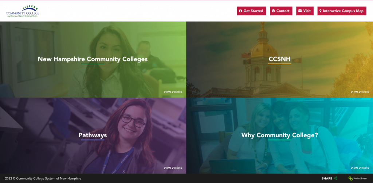
Task: Open New Hampshire Community Colleges tile title
Action: [x=93, y=59]
